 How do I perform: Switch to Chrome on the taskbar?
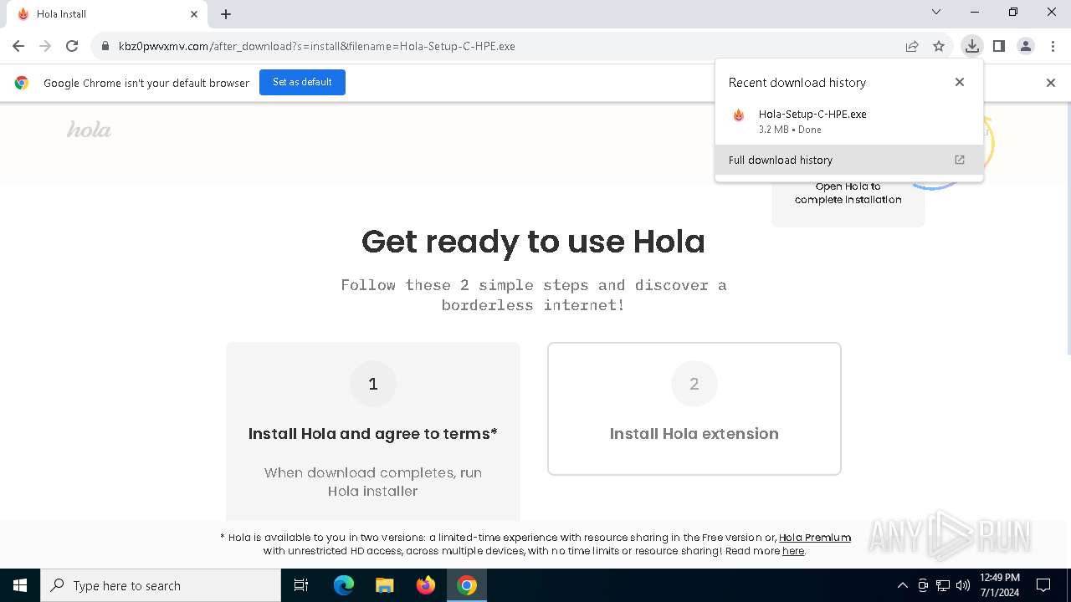(467, 585)
